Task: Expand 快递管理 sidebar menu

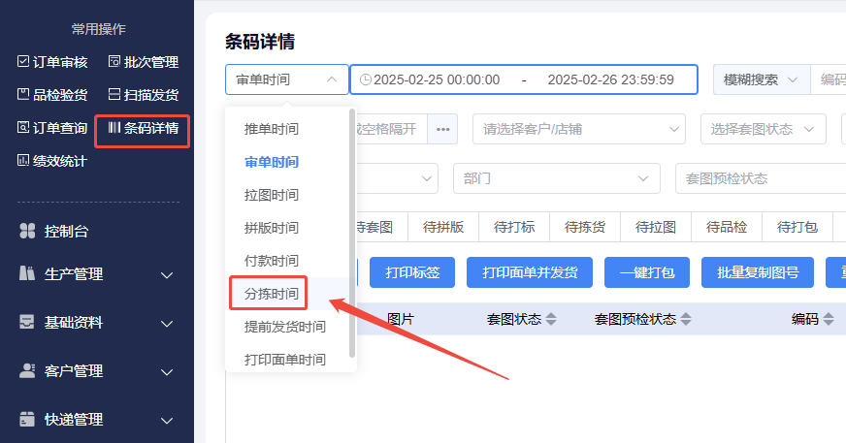Action: 167,421
